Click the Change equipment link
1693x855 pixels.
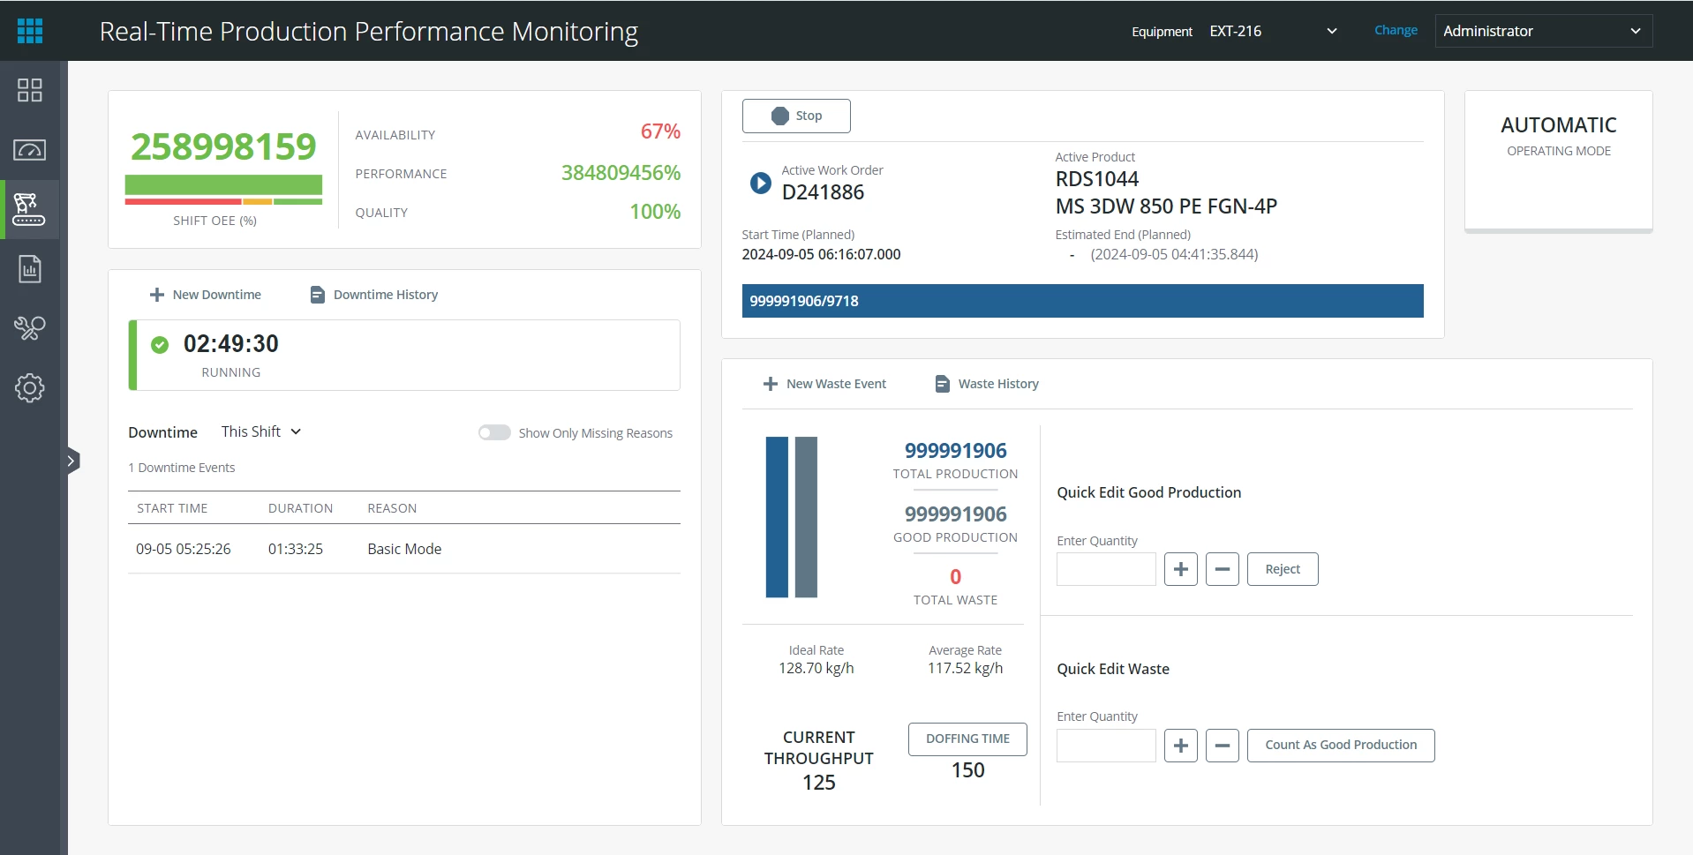pos(1396,30)
